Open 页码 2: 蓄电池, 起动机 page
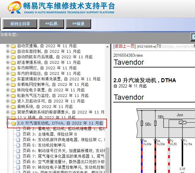Image resolution: width=195 pixels, height=173 pixels. 64,129
